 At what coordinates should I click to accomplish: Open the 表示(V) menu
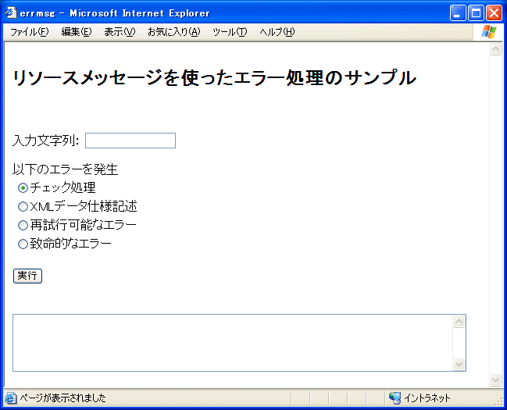point(120,32)
